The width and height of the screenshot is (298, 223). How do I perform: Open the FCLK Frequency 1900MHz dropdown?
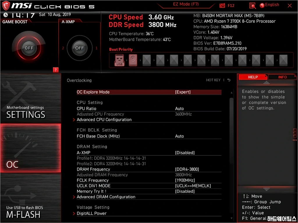tap(185, 180)
